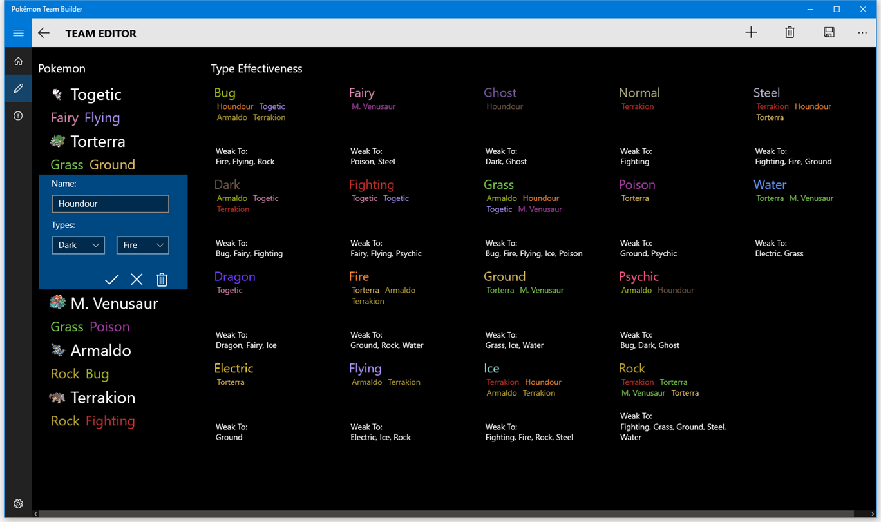881x522 pixels.
Task: Open the Fire type dropdown
Action: [x=142, y=245]
